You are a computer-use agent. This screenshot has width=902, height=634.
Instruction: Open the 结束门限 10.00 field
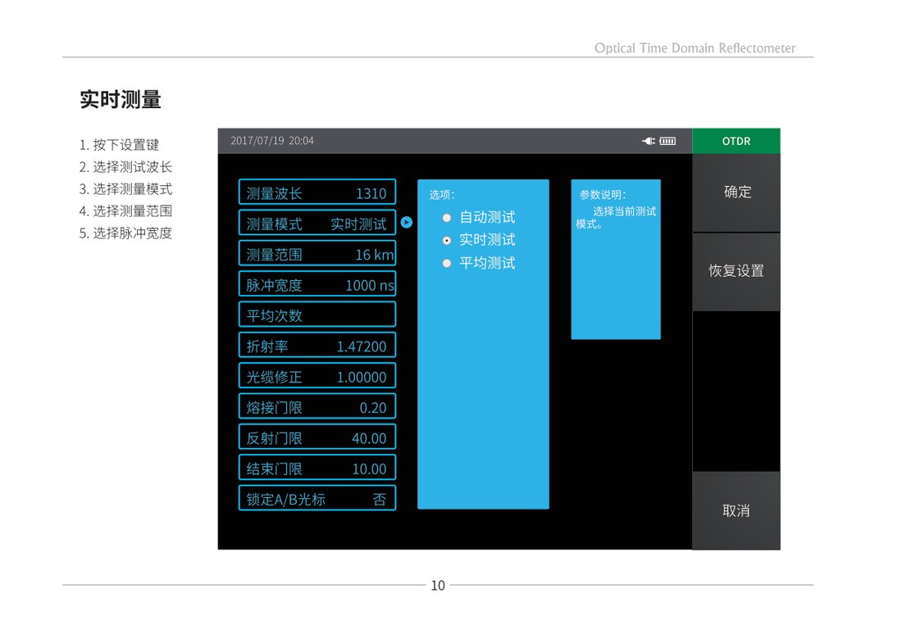[317, 468]
